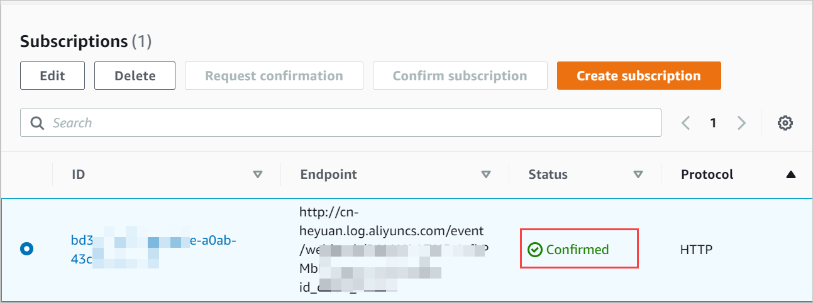Go to the next page arrow
The image size is (813, 303).
tap(742, 123)
